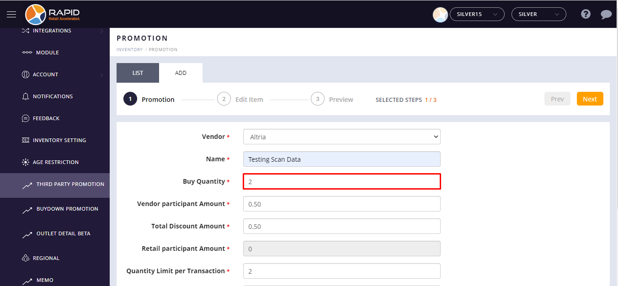Click the Buy Quantity input field
The width and height of the screenshot is (618, 286).
coord(342,181)
